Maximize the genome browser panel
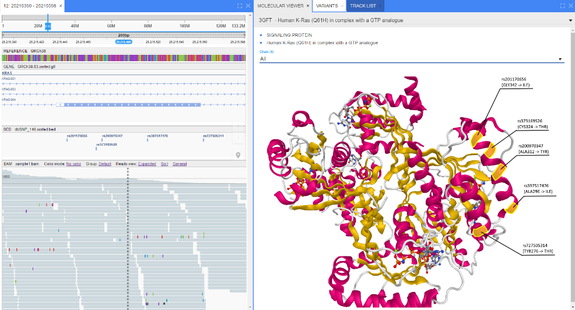The width and height of the screenshot is (575, 310). [240, 6]
